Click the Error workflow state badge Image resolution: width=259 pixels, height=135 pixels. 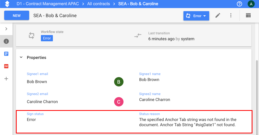coord(47,38)
